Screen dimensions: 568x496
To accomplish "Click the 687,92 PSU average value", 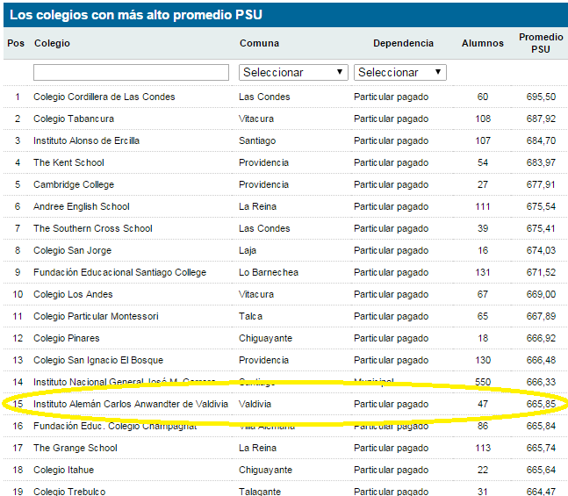I will click(x=541, y=119).
